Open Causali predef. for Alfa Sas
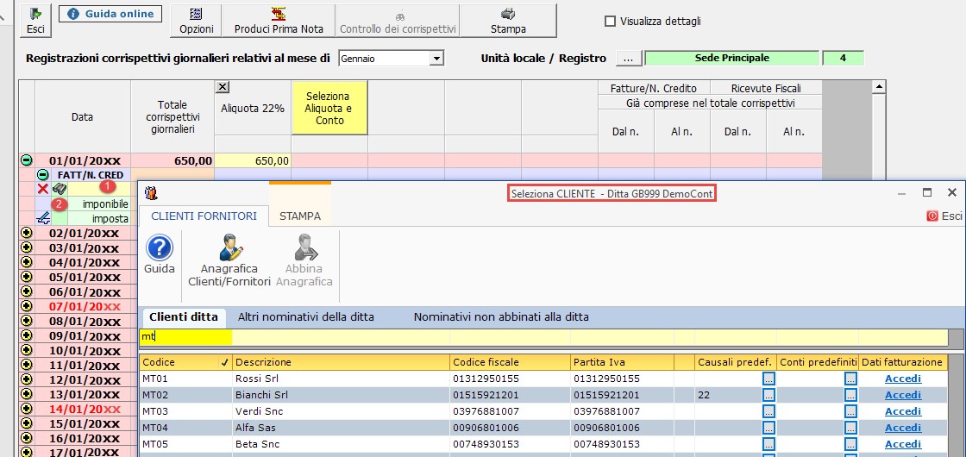Screen dimensions: 966x457 [768, 428]
